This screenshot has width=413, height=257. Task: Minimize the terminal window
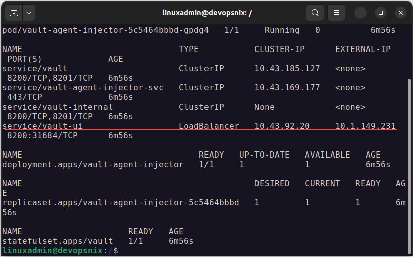tap(360, 12)
